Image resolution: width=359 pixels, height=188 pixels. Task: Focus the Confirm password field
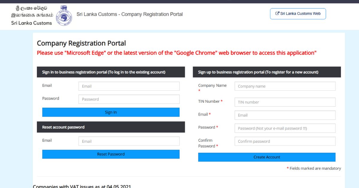pyautogui.click(x=285, y=141)
